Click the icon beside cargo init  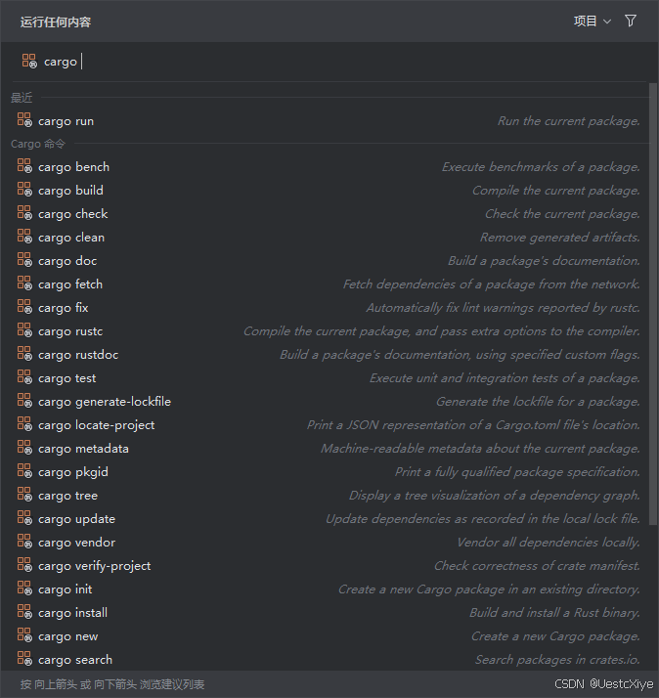(x=24, y=589)
